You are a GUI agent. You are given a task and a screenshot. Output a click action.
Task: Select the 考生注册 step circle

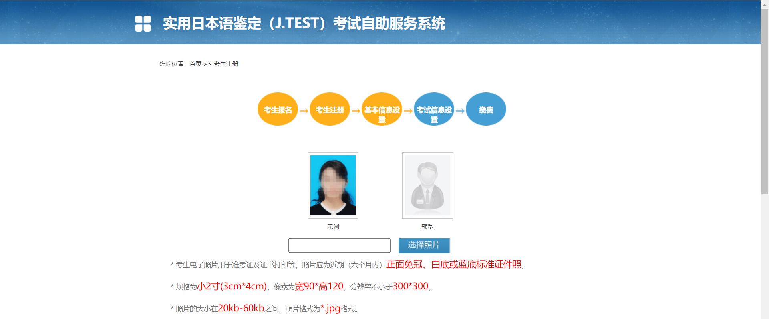(330, 109)
